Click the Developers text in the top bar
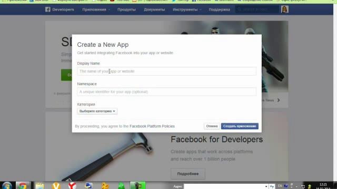Screen dimensions: 337x189 pyautogui.click(x=63, y=9)
